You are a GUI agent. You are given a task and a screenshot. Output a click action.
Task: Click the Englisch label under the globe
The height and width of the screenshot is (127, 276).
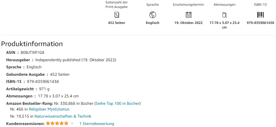[153, 23]
